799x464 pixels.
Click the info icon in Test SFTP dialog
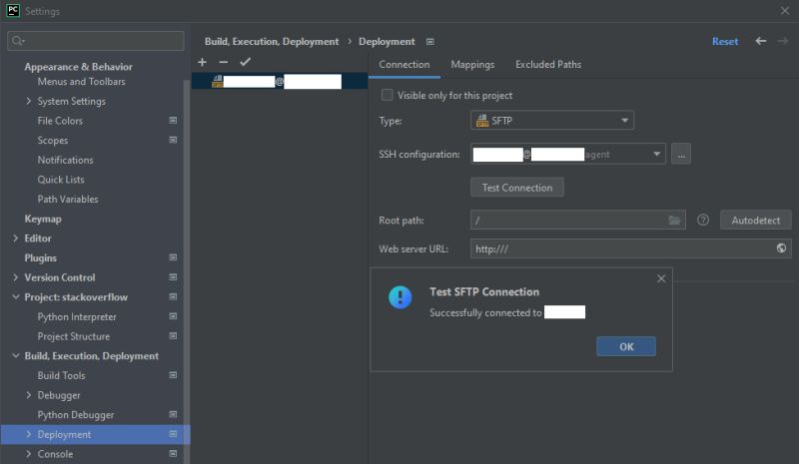tap(400, 297)
